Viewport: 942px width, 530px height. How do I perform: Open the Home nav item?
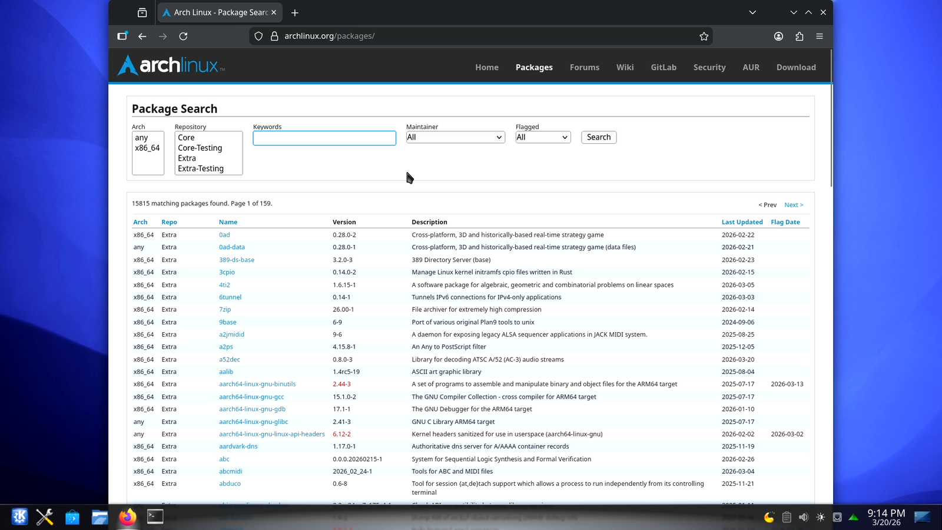487,67
